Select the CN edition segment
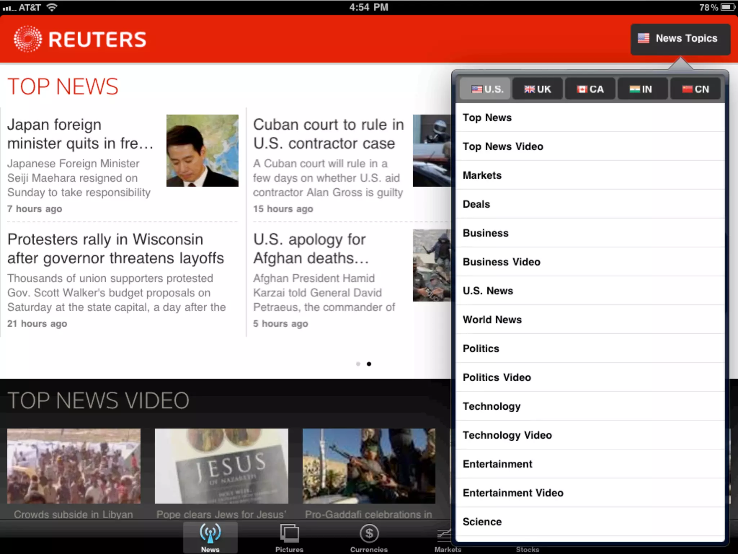Image resolution: width=738 pixels, height=554 pixels. [695, 89]
